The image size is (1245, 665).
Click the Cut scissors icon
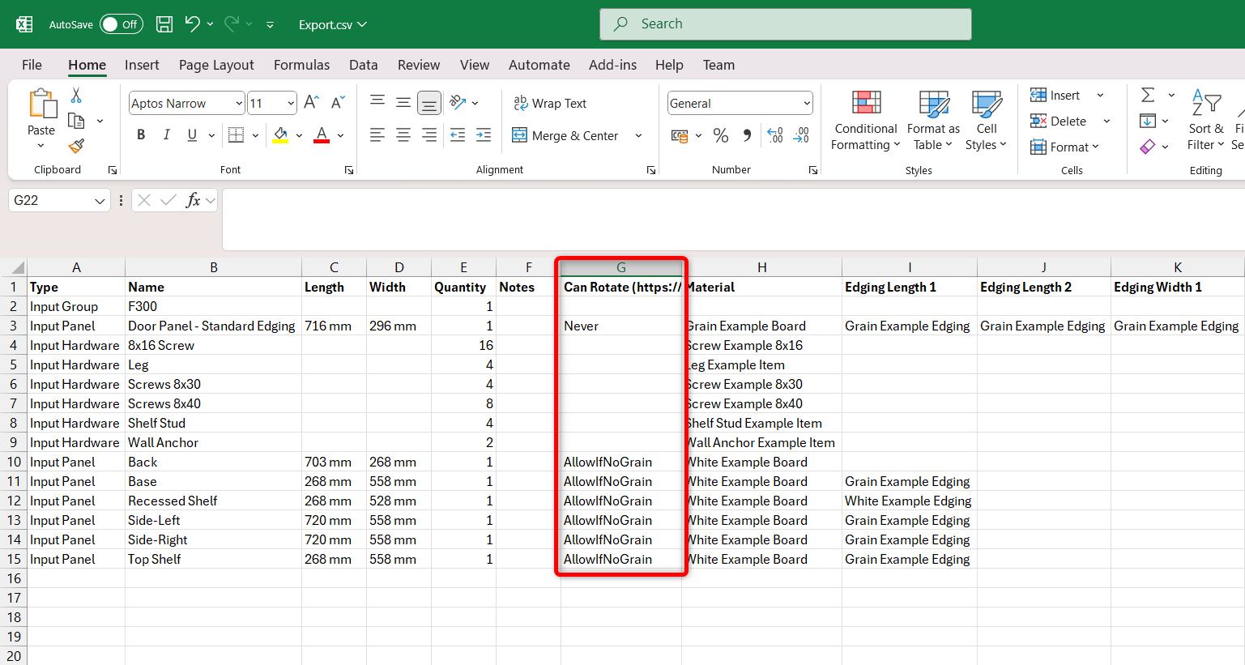coord(76,96)
